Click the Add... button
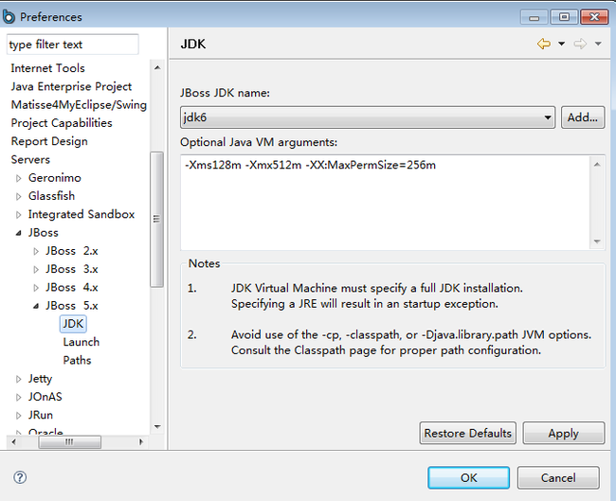Viewport: 616px width, 501px height. [582, 117]
